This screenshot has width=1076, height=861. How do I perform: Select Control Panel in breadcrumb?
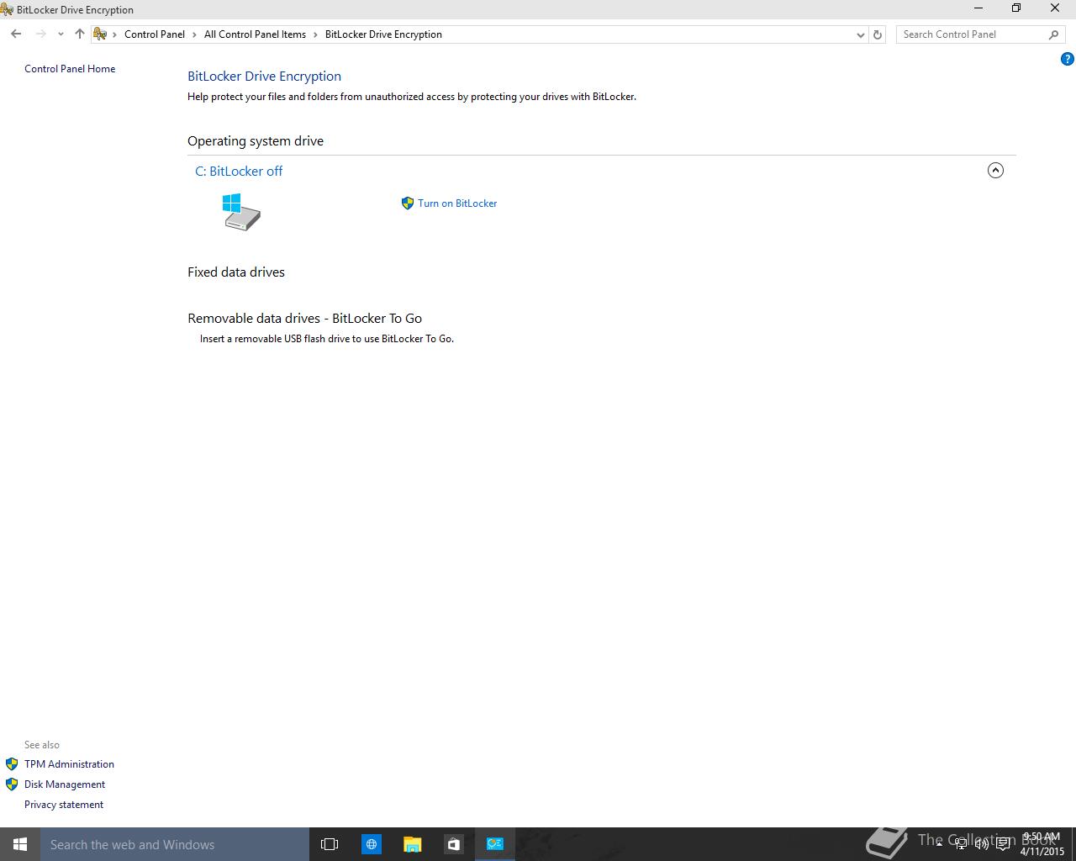pos(155,34)
